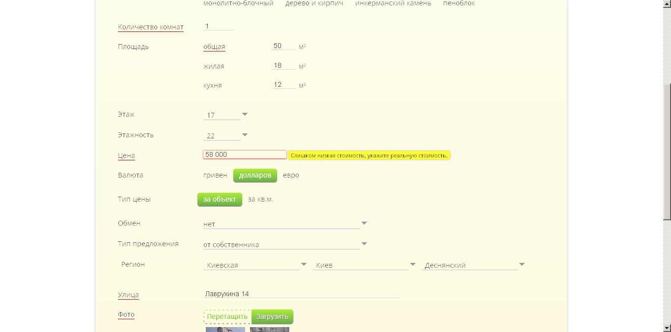Click the "Этажность" label
The image size is (671, 332).
[136, 135]
